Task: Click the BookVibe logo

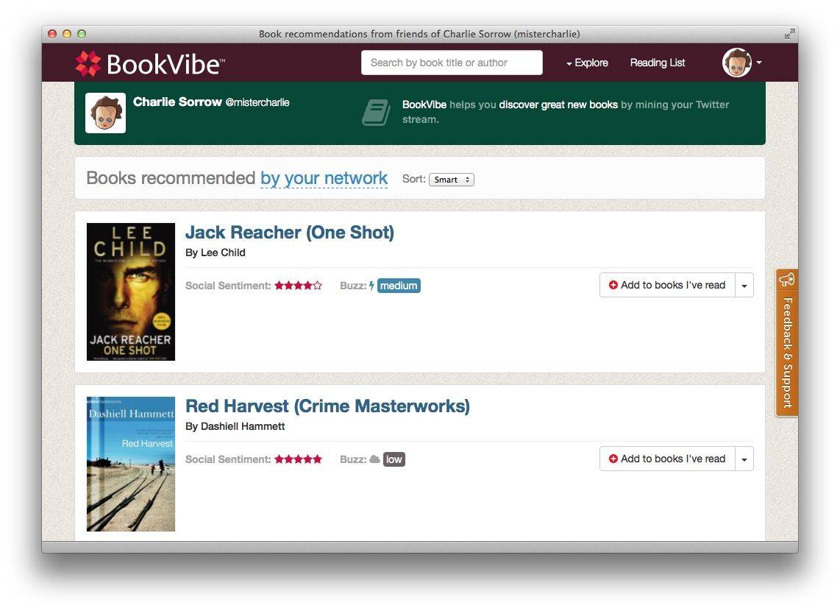Action: coord(150,63)
